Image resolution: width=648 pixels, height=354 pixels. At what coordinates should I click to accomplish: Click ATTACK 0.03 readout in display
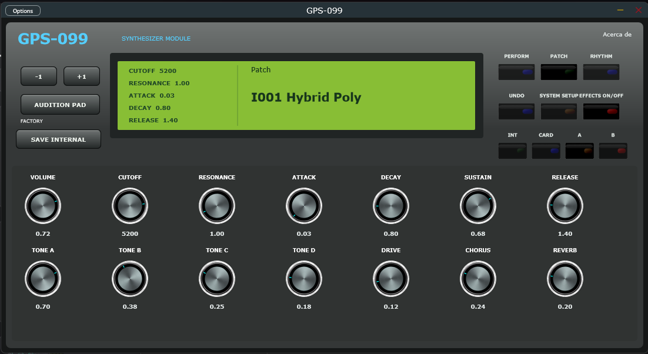(x=152, y=96)
